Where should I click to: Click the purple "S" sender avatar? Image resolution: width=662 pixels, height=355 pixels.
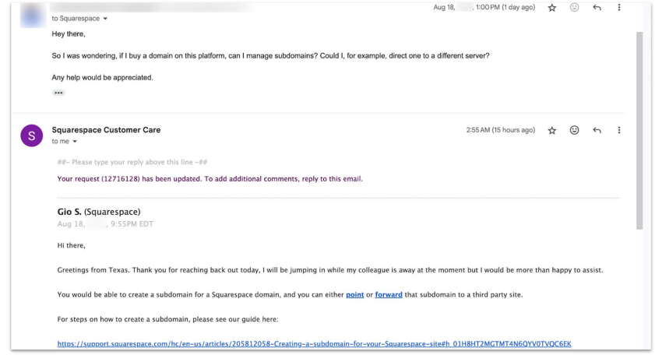31,135
